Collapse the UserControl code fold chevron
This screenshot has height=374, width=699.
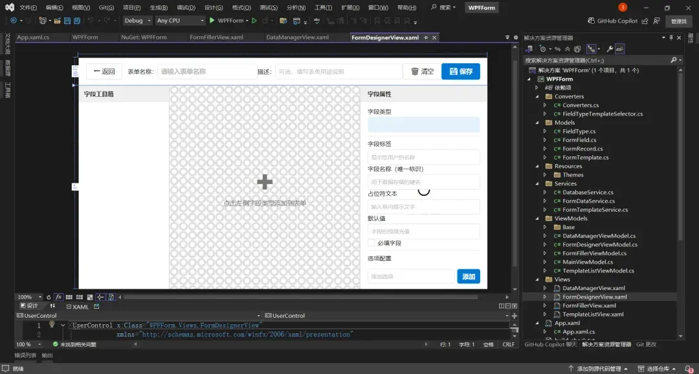pyautogui.click(x=63, y=325)
